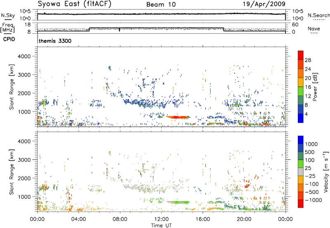330x228 pixels.
Task: Click the "3000" tick on the velocity panel
Action: pos(24,160)
